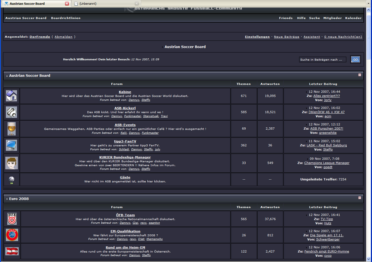
Task: Open last post 'Fendrich singt EURO-Hymne'
Action: 327,251
